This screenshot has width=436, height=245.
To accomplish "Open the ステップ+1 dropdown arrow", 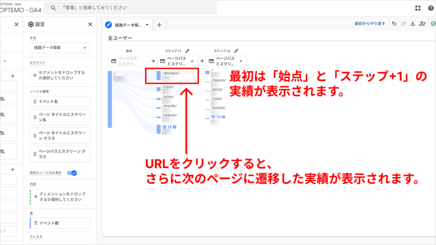I will (192, 61).
